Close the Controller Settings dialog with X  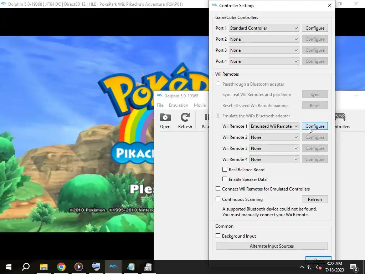329,5
